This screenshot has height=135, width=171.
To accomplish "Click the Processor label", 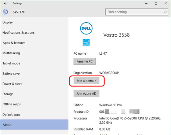I will pyautogui.click(x=80, y=118).
